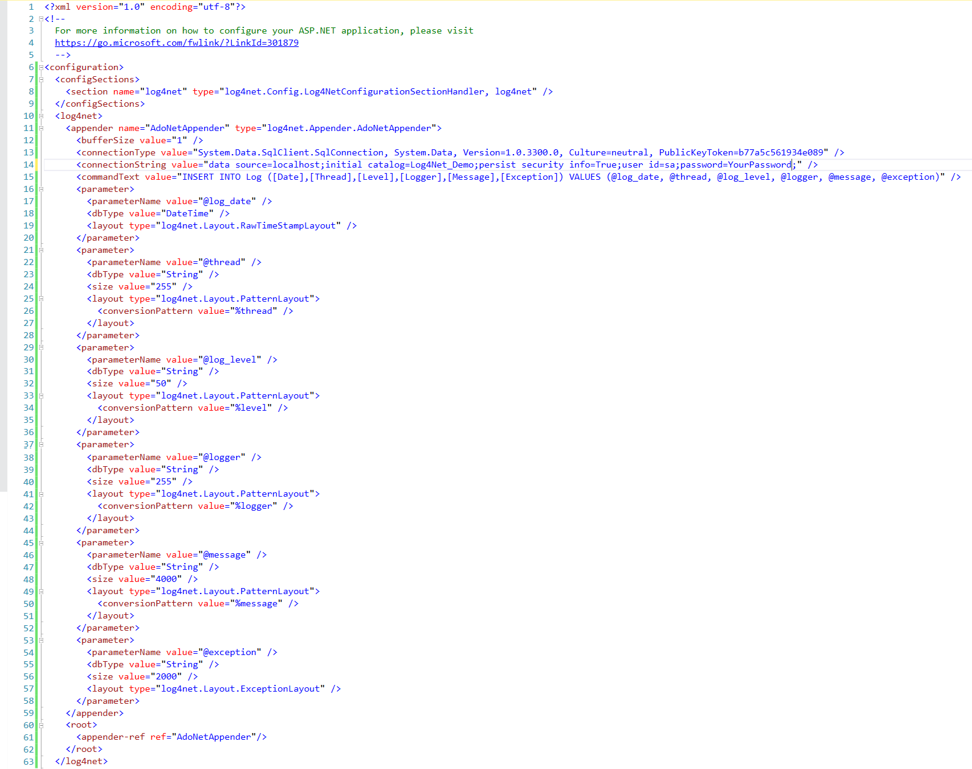972x769 pixels.
Task: Collapse the parameter block at line 53
Action: (x=41, y=640)
